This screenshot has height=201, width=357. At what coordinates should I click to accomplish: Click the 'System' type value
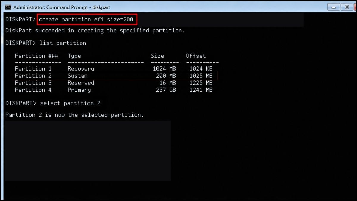pos(78,76)
